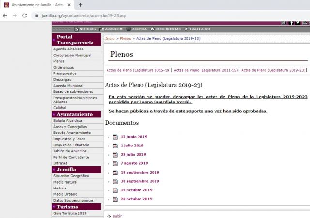Select Ordenanzas in the sidebar
This screenshot has width=310, height=218.
point(64,68)
